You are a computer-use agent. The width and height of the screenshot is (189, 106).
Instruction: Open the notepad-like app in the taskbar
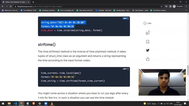click(x=27, y=103)
